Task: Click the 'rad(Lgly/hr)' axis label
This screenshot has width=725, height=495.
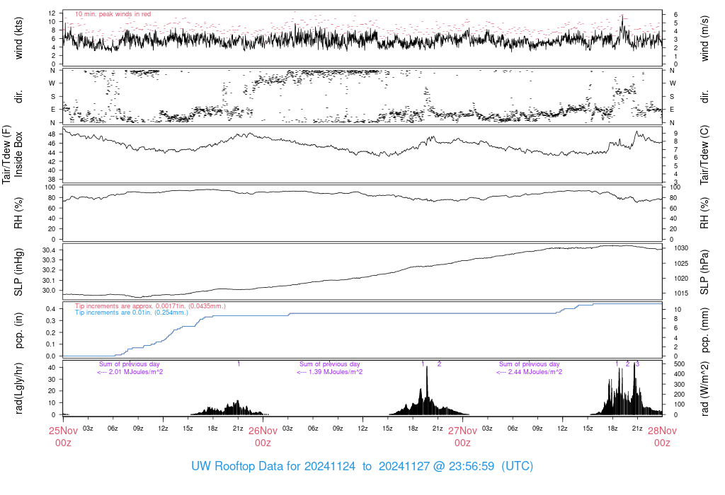Action: 18,388
